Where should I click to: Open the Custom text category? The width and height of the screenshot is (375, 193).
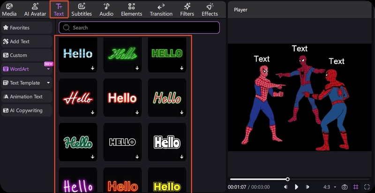pos(27,55)
